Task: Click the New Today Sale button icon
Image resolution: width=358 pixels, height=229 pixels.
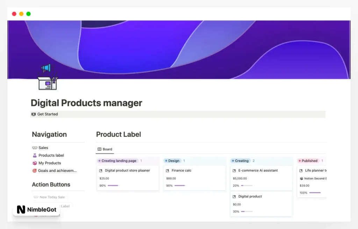Action: tap(36, 197)
